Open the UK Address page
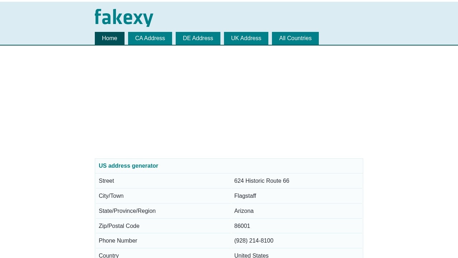This screenshot has height=258, width=458. [246, 38]
